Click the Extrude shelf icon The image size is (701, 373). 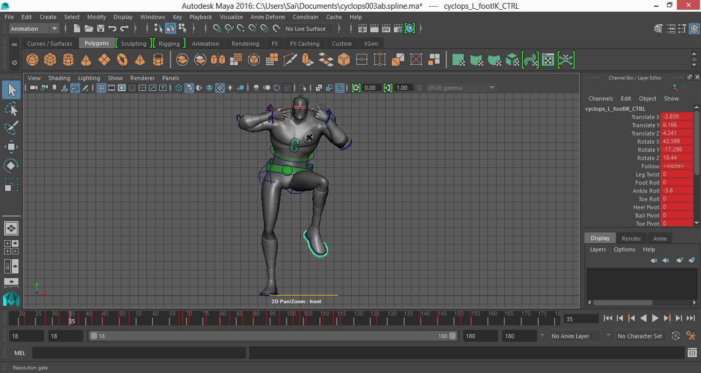point(308,60)
